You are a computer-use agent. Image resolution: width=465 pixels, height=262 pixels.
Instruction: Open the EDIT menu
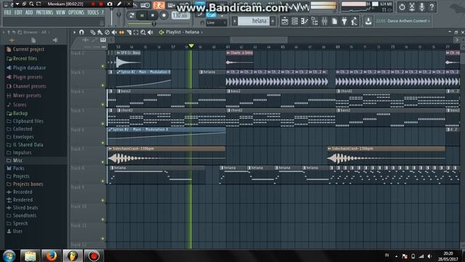pos(18,12)
